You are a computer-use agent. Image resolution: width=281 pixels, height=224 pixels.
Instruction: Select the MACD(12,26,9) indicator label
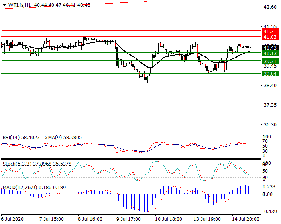click(x=20, y=187)
